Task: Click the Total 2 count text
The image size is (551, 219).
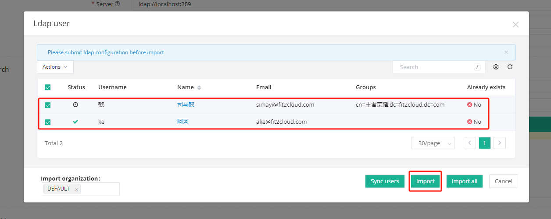Action: 54,143
